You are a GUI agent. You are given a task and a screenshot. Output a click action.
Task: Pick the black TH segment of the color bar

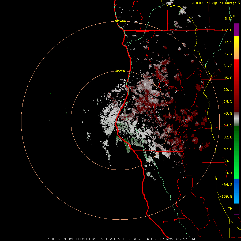236,209
